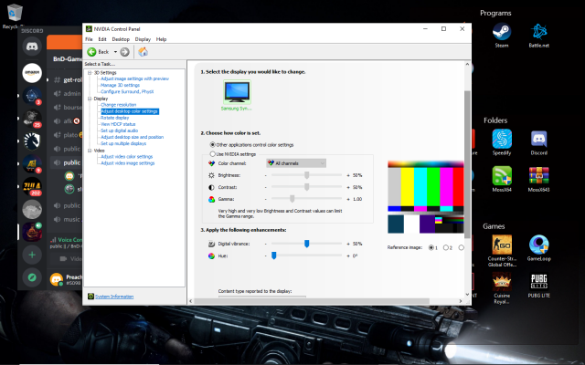This screenshot has height=365, width=585.
Task: Select 'Other applications control color settings'
Action: pyautogui.click(x=210, y=144)
